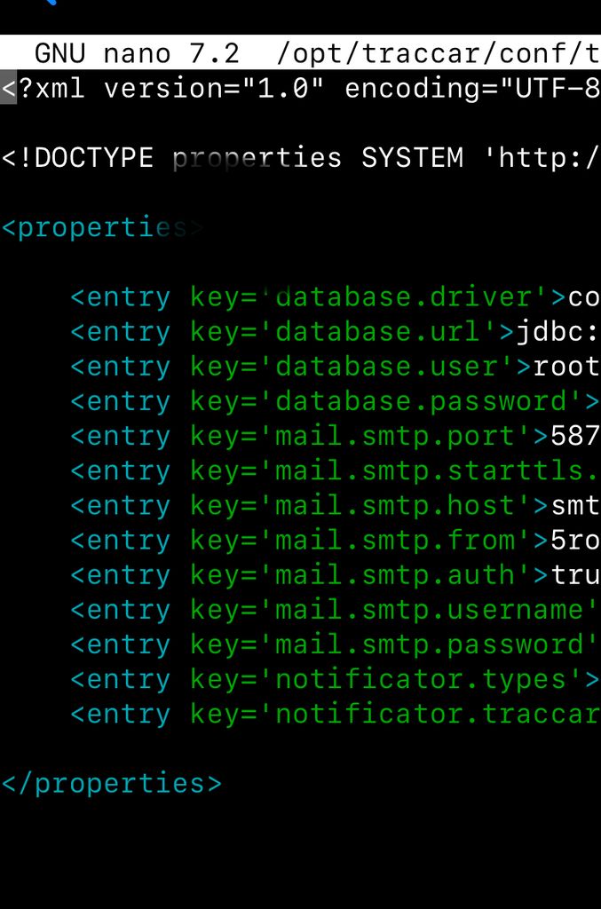Screen dimensions: 601x909
Task: Click the GNU nano 7.2 title text
Action: [137, 54]
